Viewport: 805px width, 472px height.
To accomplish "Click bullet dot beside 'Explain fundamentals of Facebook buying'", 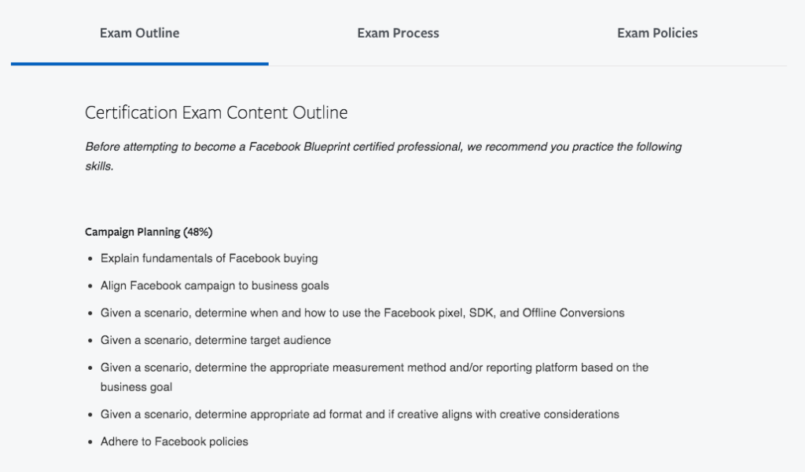I will 90,258.
